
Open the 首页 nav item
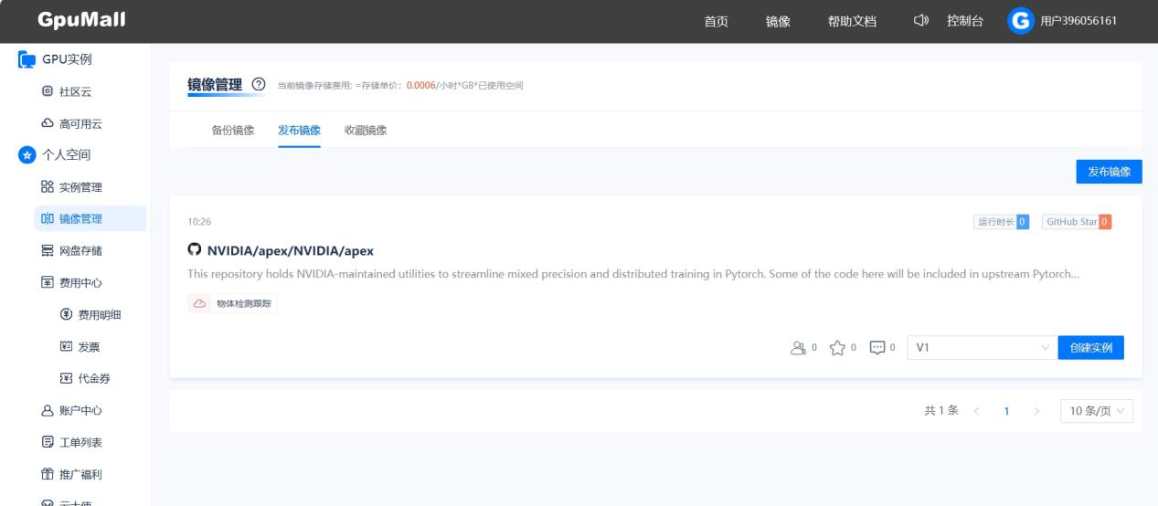click(716, 22)
